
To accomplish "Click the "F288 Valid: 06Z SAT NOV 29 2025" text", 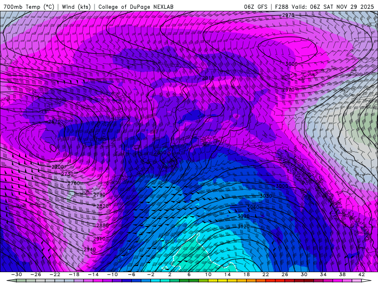I will [324, 7].
